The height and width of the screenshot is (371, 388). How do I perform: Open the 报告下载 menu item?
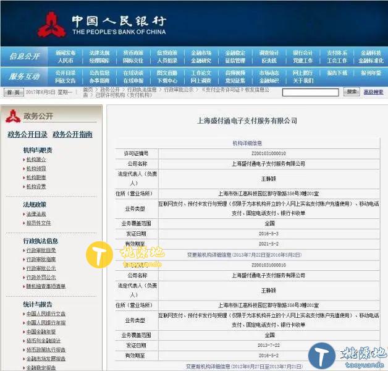337,73
